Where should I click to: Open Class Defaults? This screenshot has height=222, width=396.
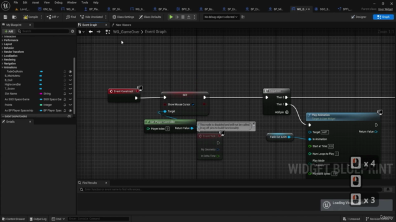pos(150,17)
